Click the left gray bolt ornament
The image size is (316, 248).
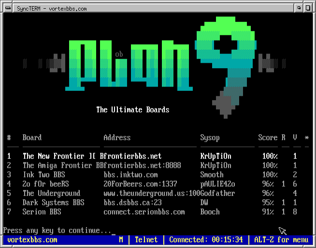[x=44, y=63]
